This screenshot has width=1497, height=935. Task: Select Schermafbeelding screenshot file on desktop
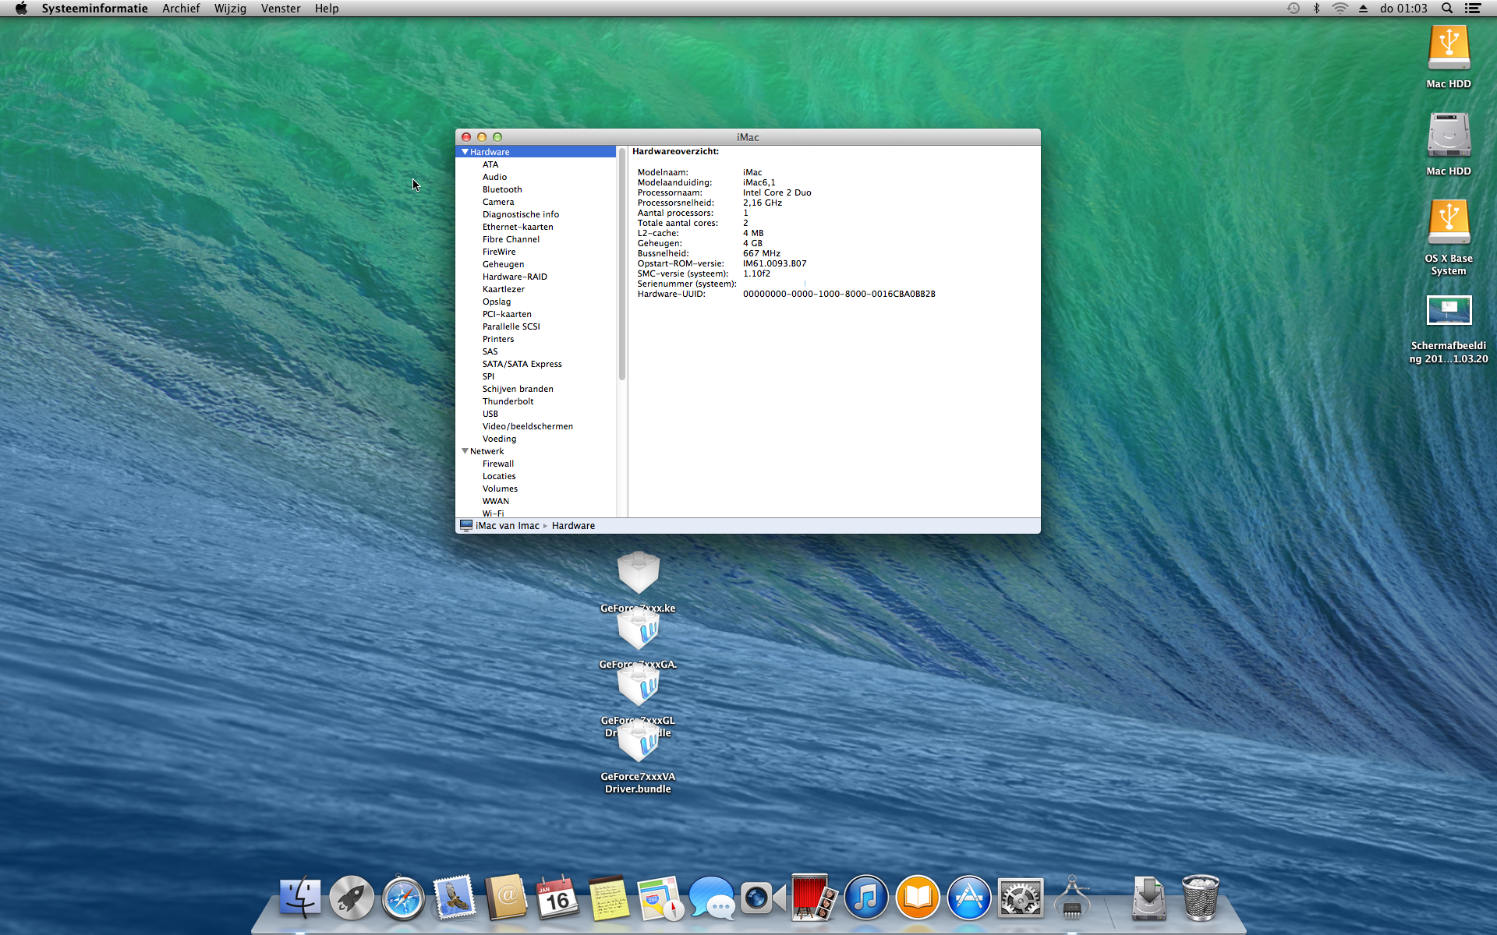(x=1449, y=310)
